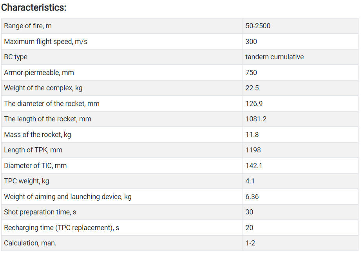Select the Maximum flight speed row label
Image resolution: width=364 pixels, height=258 pixels.
point(45,42)
